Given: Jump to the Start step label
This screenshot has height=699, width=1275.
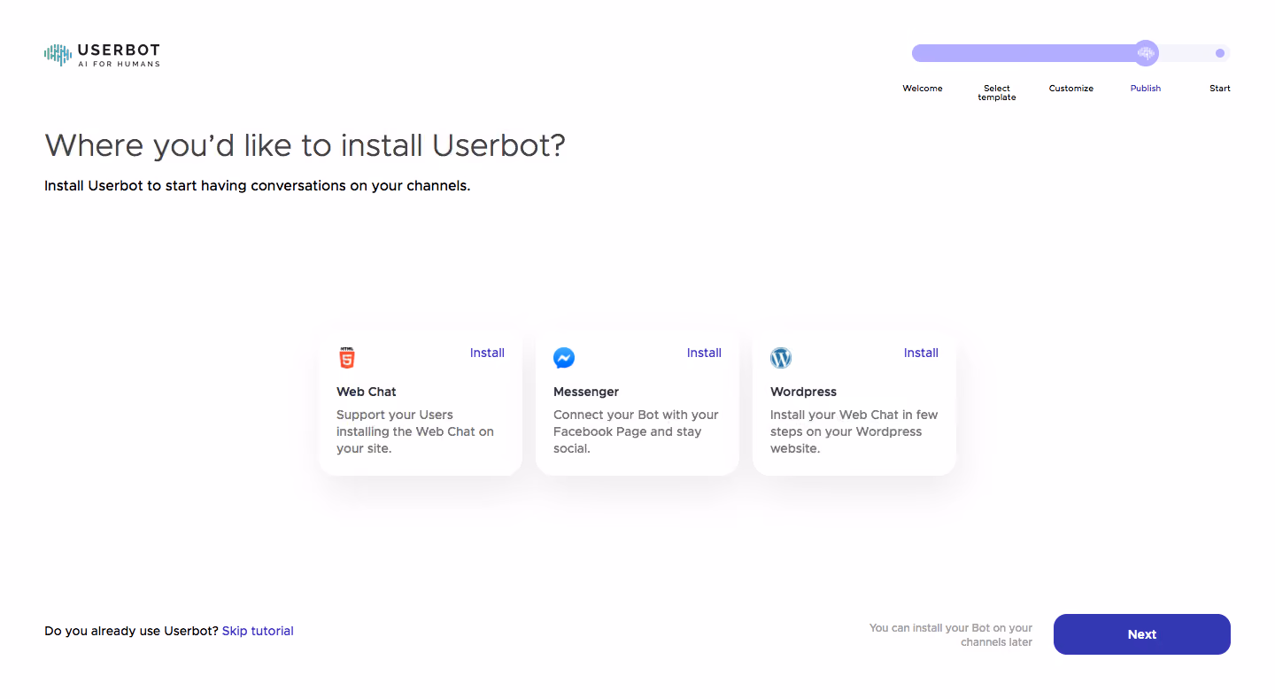Looking at the screenshot, I should (1220, 89).
